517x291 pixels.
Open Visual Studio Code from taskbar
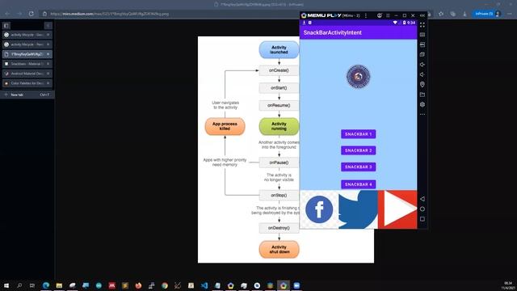(x=204, y=285)
